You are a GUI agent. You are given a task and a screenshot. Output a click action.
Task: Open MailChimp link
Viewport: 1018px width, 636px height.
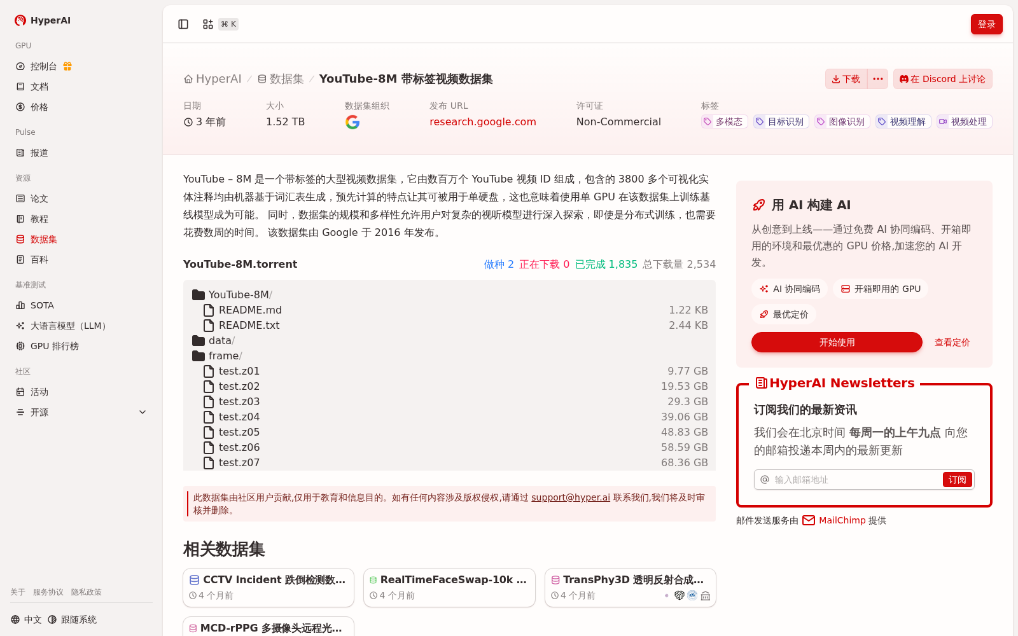point(842,520)
